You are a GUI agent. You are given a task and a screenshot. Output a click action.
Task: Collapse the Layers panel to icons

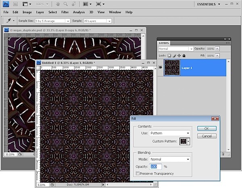(225, 39)
